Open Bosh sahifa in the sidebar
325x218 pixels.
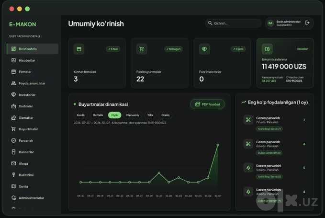pos(33,49)
